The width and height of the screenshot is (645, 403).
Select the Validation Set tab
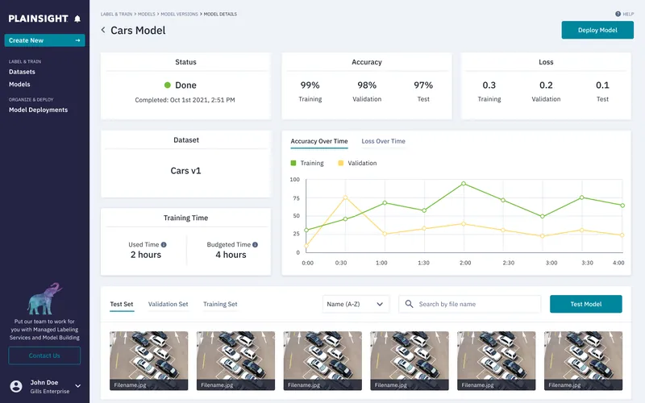click(168, 305)
